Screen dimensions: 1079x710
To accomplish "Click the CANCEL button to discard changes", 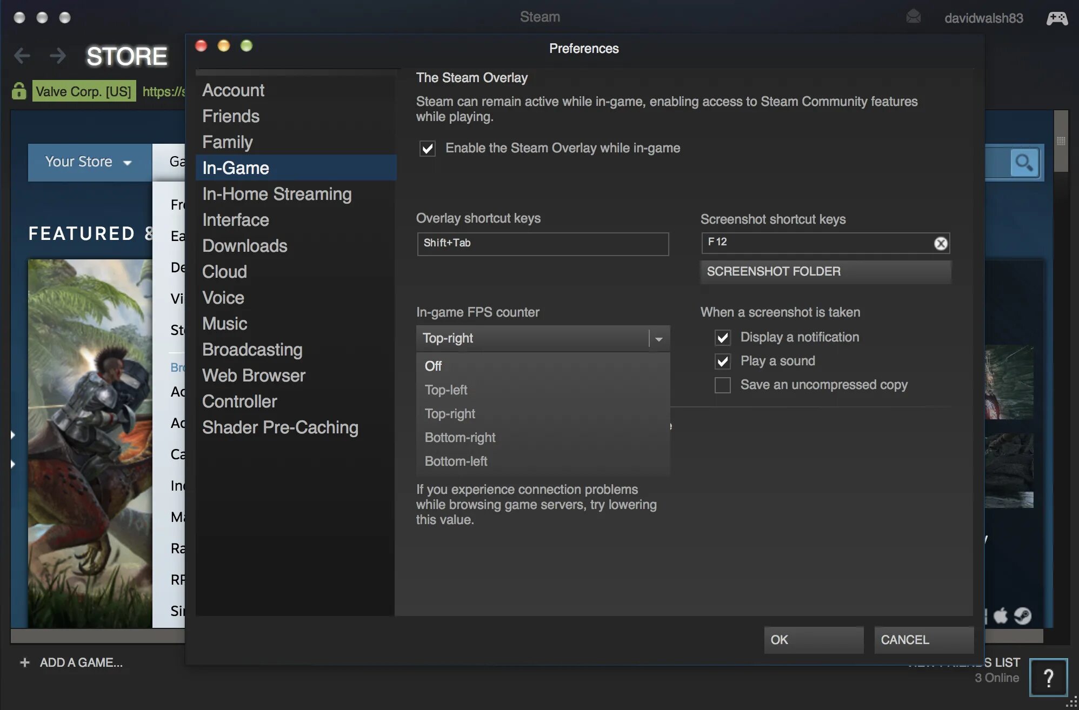I will (x=904, y=639).
